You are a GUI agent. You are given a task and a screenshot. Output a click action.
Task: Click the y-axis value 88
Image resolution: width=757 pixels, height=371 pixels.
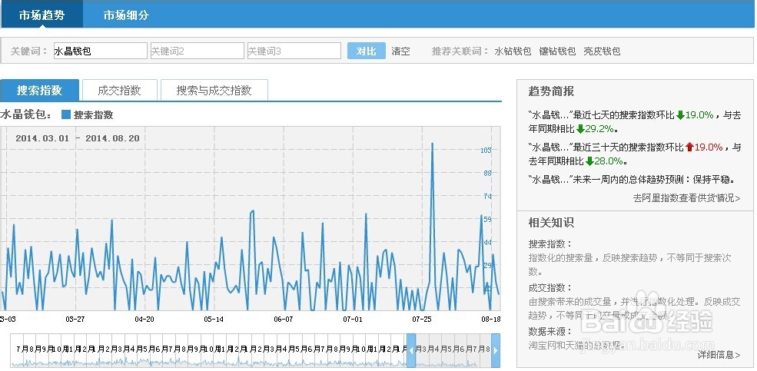(x=487, y=173)
